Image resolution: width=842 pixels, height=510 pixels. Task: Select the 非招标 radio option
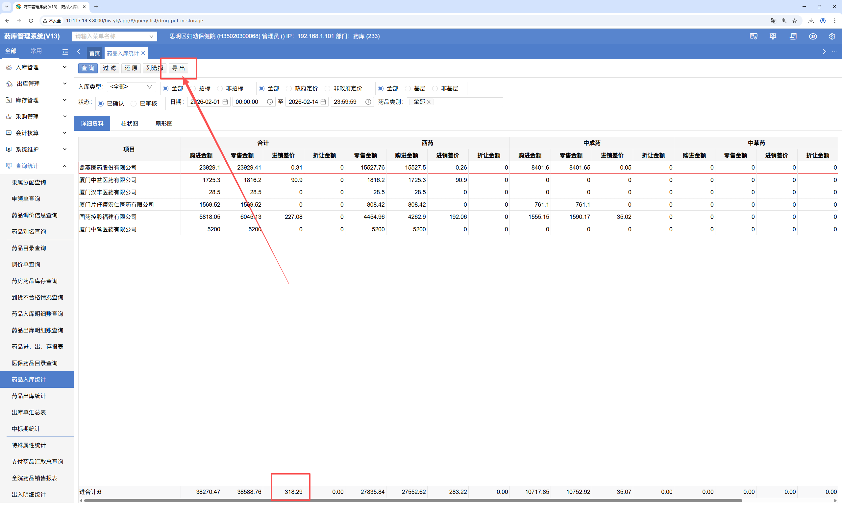pos(220,88)
